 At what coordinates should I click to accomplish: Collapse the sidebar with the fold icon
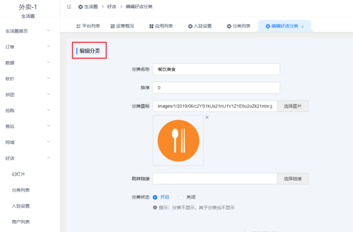point(69,6)
